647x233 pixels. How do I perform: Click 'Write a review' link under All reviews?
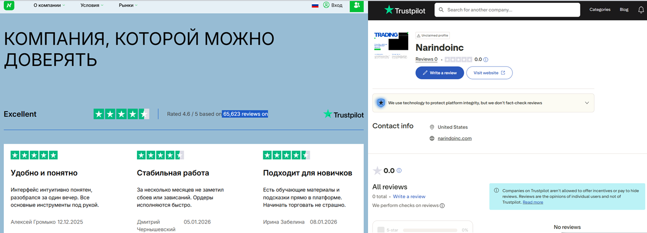coord(409,196)
